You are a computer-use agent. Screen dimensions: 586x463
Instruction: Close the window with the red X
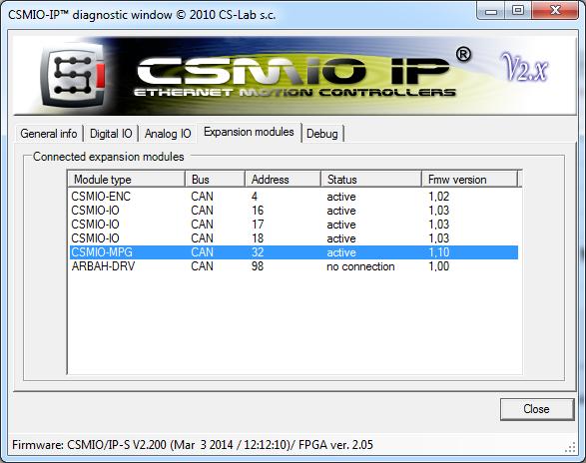555,10
